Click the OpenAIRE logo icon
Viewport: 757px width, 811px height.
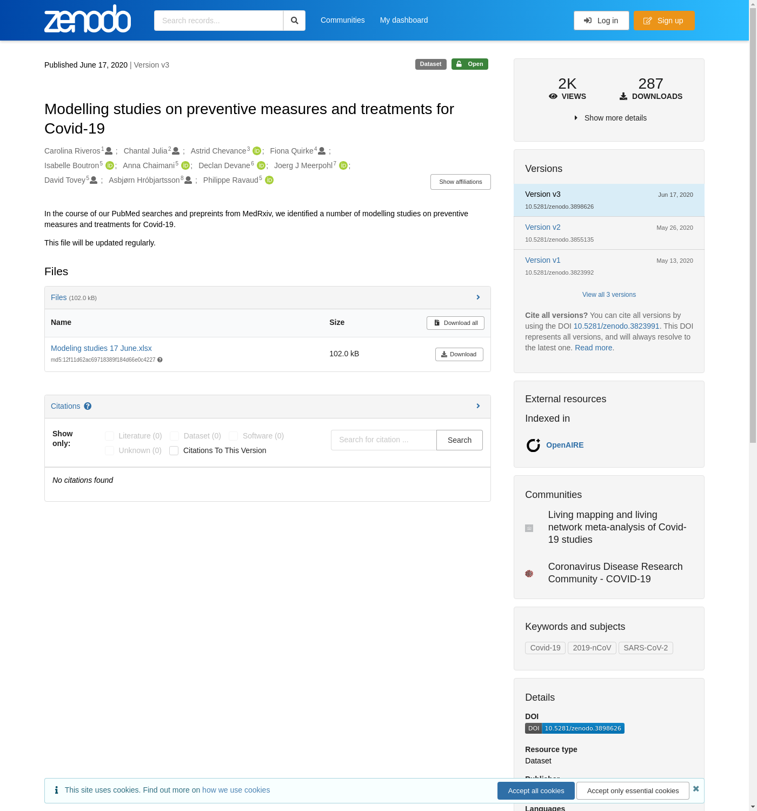(x=533, y=446)
